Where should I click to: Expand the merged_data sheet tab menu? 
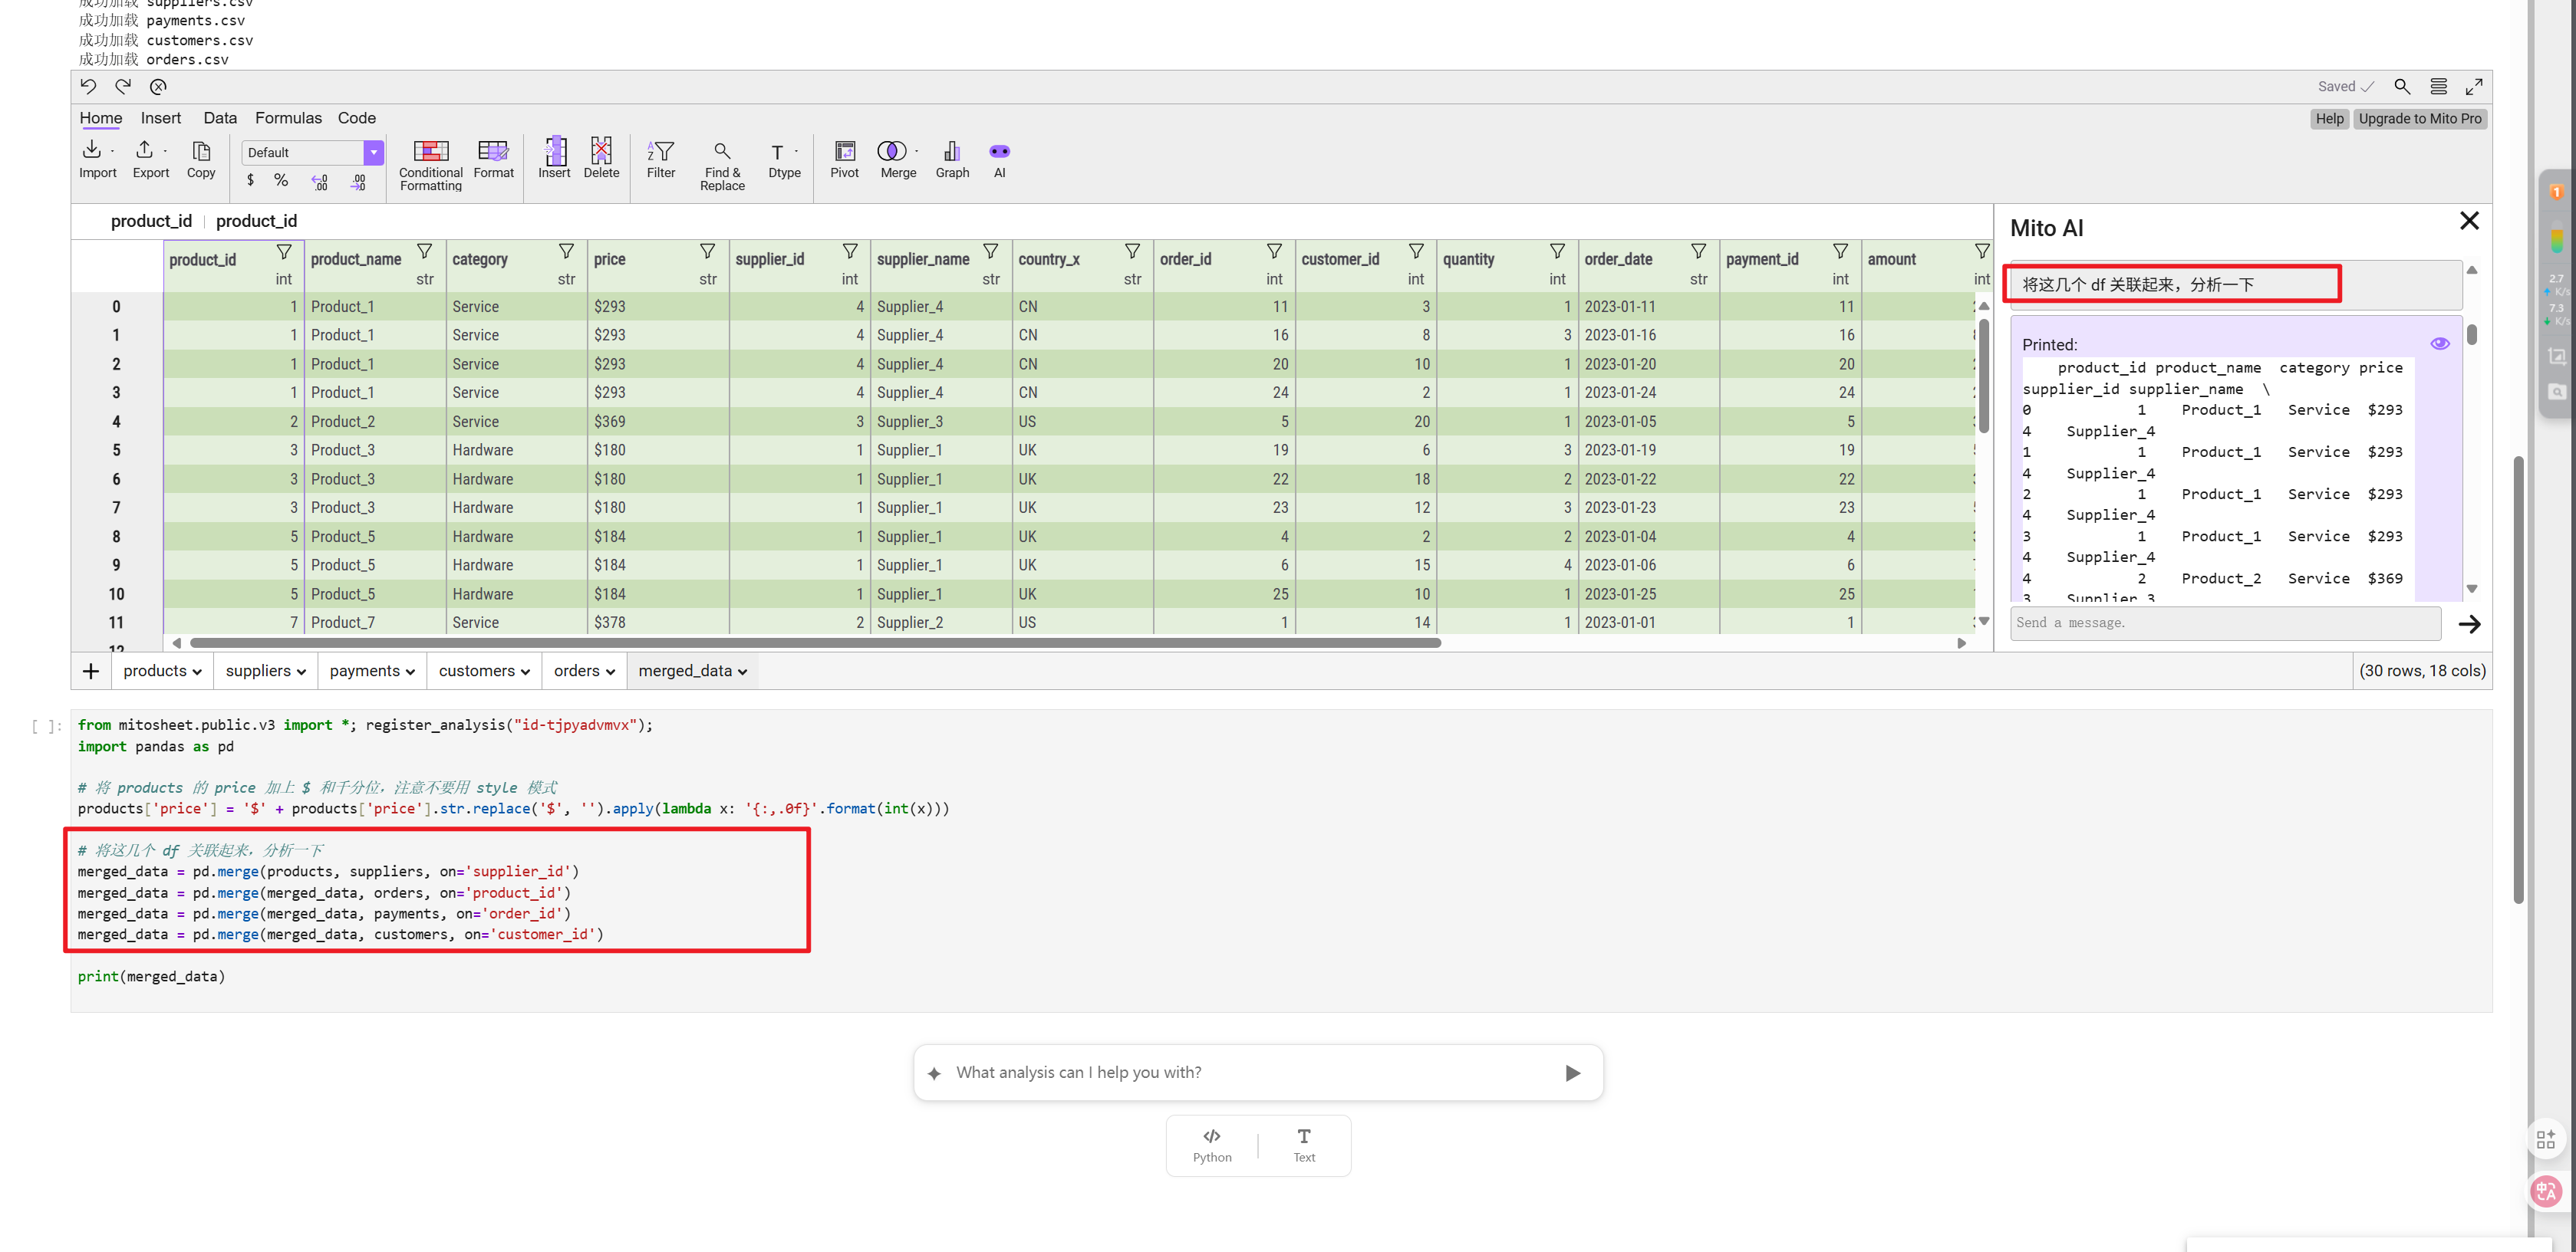[742, 672]
